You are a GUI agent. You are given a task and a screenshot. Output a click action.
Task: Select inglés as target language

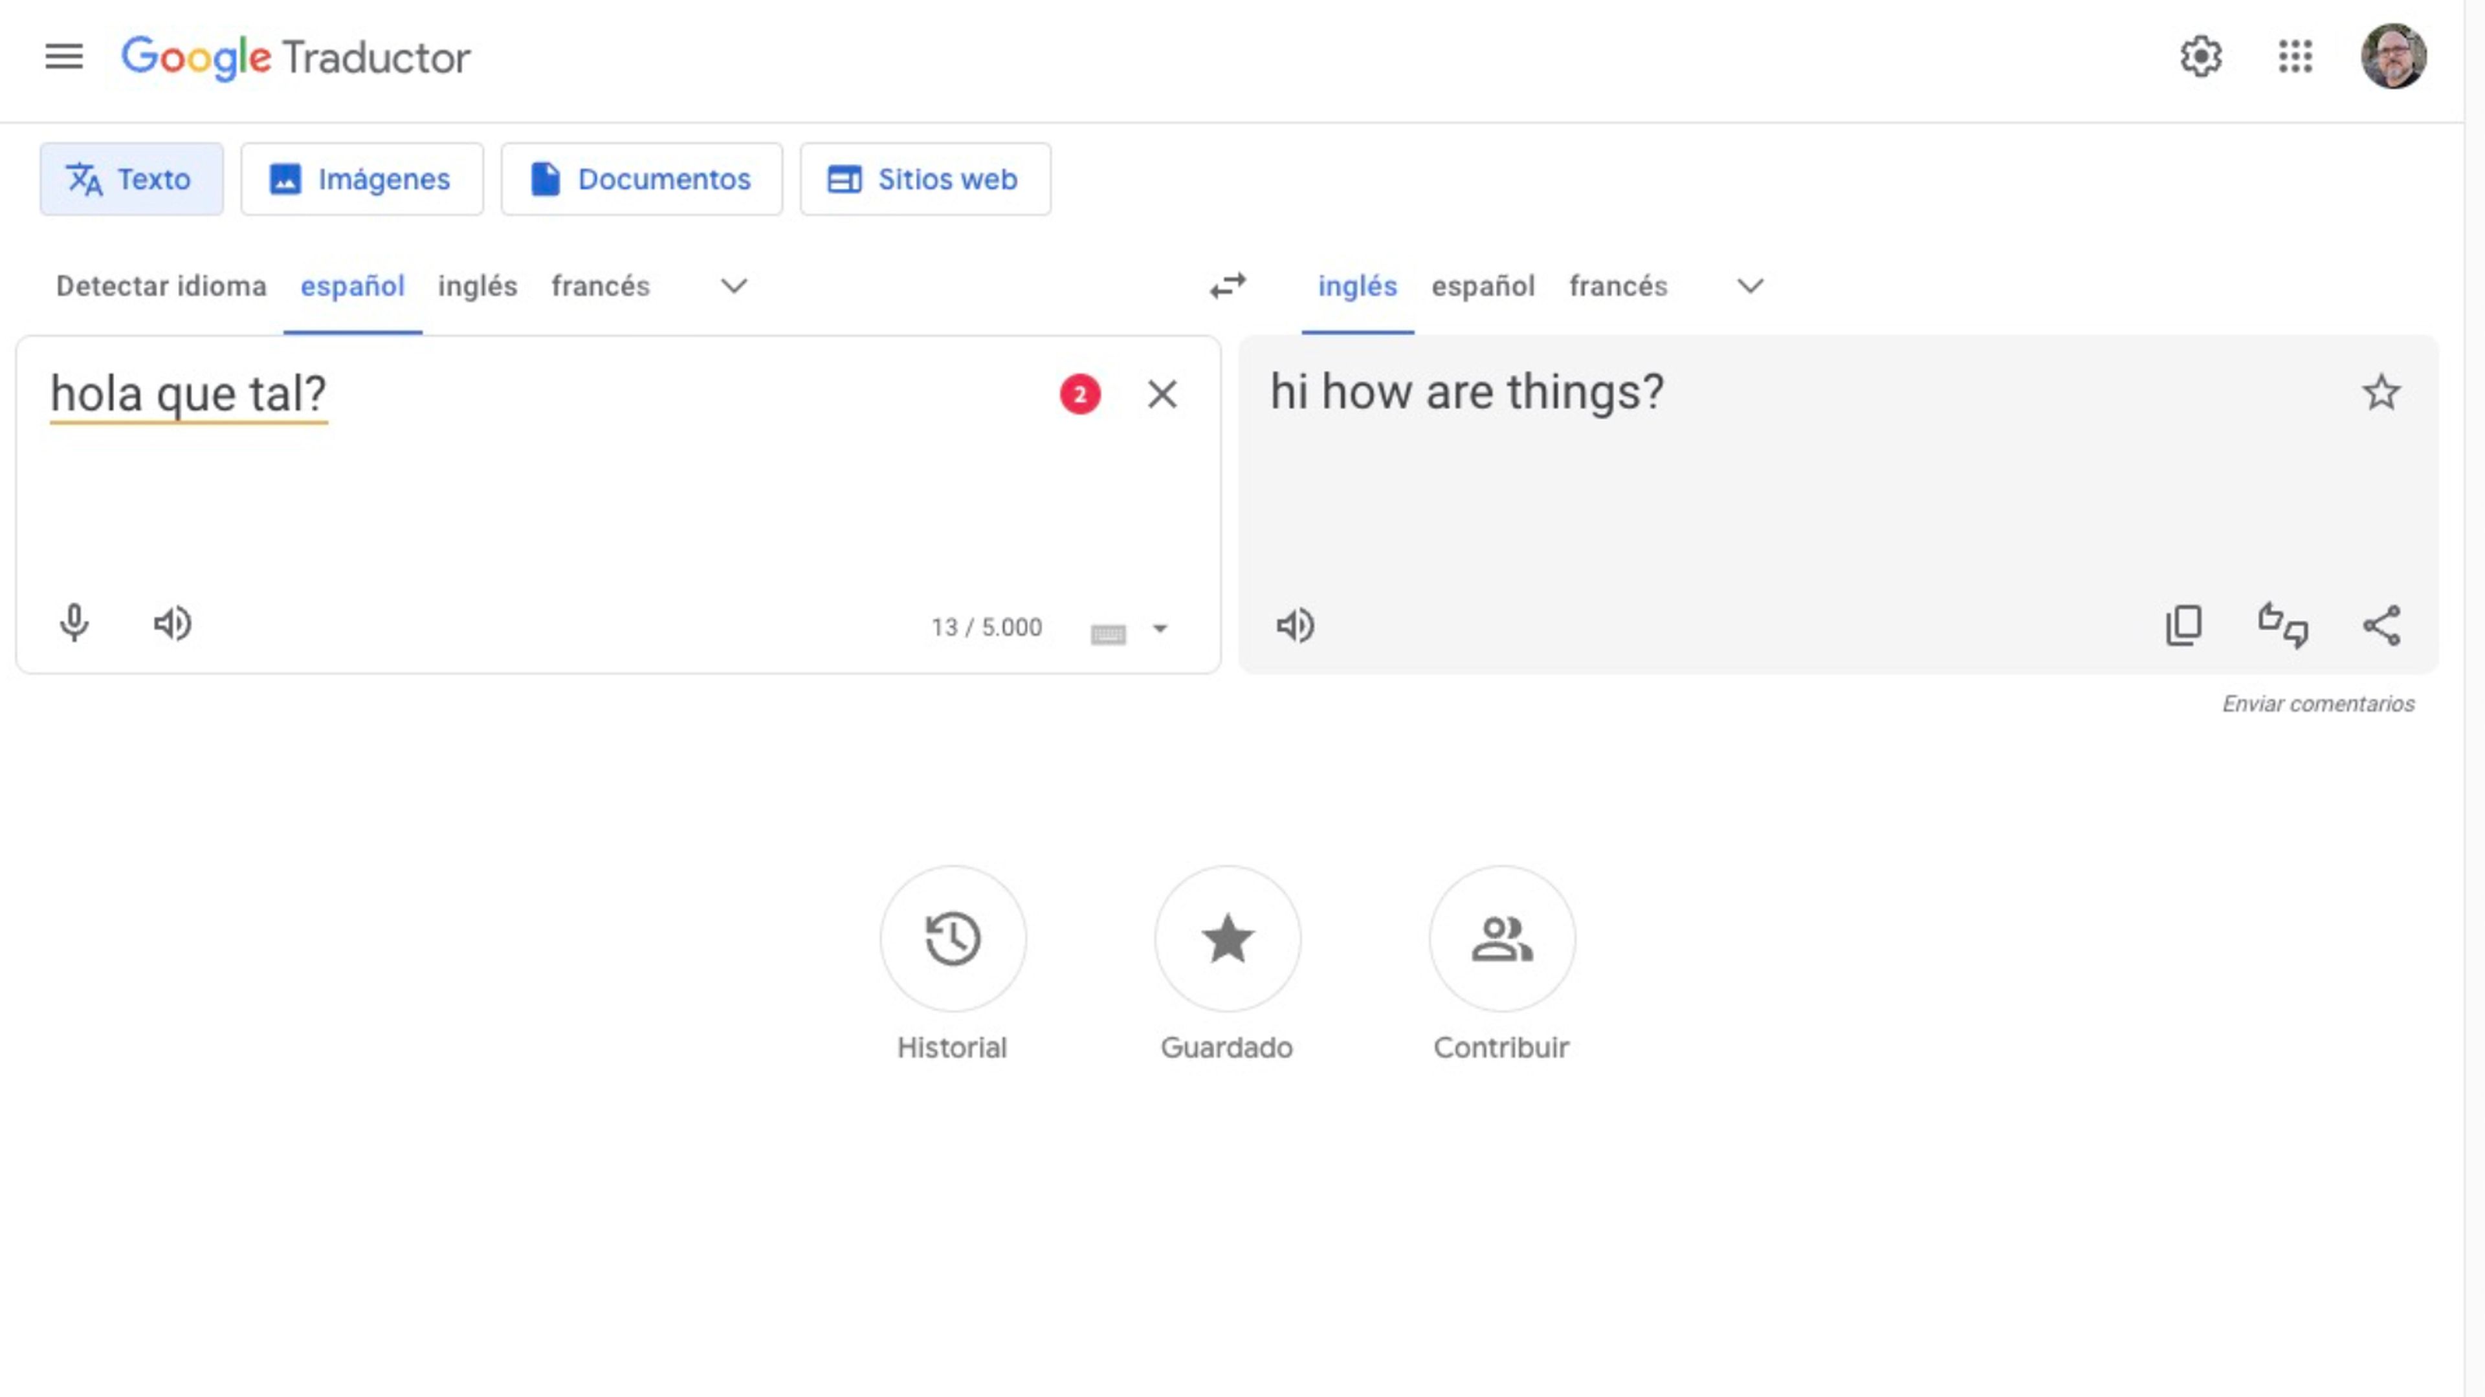(1357, 287)
